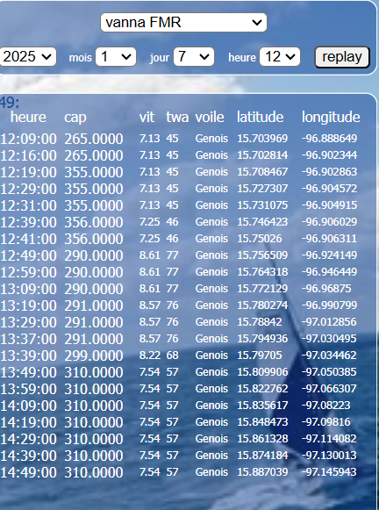The width and height of the screenshot is (379, 510).
Task: Click speed value 8.22 in vit column
Action: [x=150, y=356]
